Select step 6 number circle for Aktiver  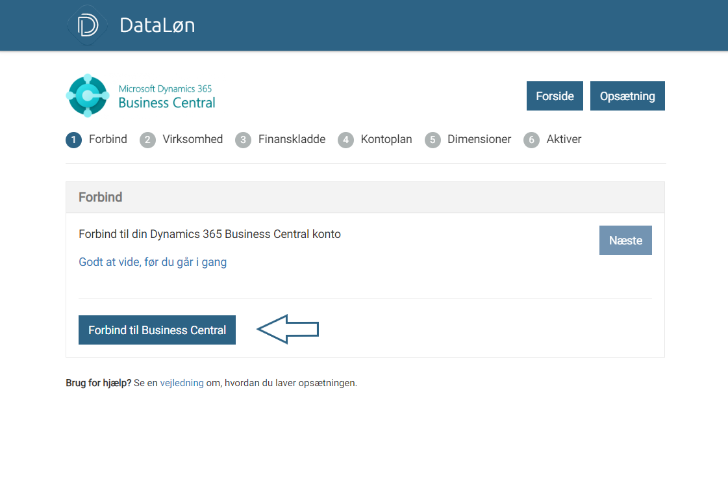(x=532, y=140)
